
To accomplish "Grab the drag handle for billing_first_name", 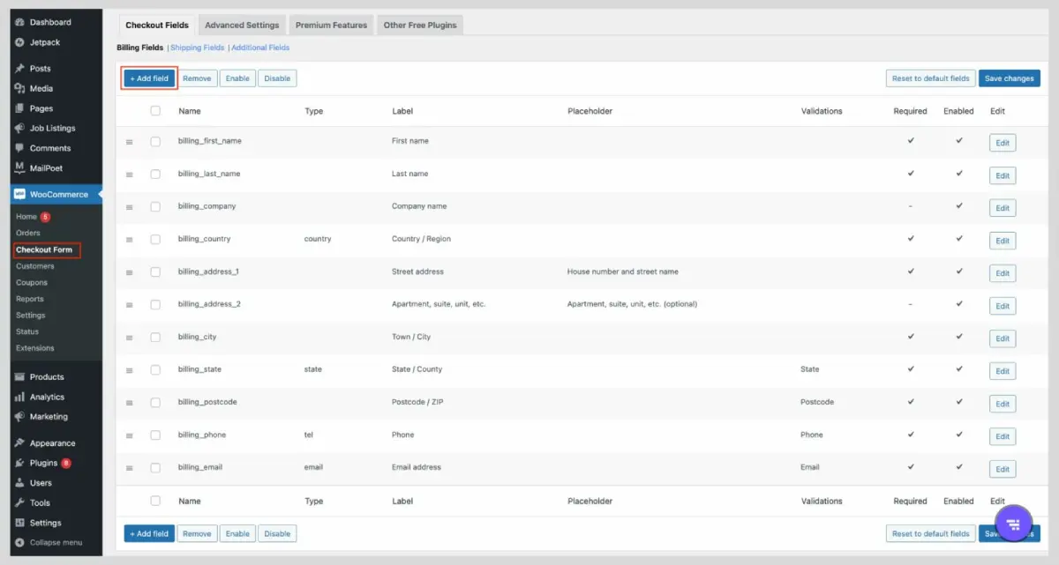I will [129, 142].
